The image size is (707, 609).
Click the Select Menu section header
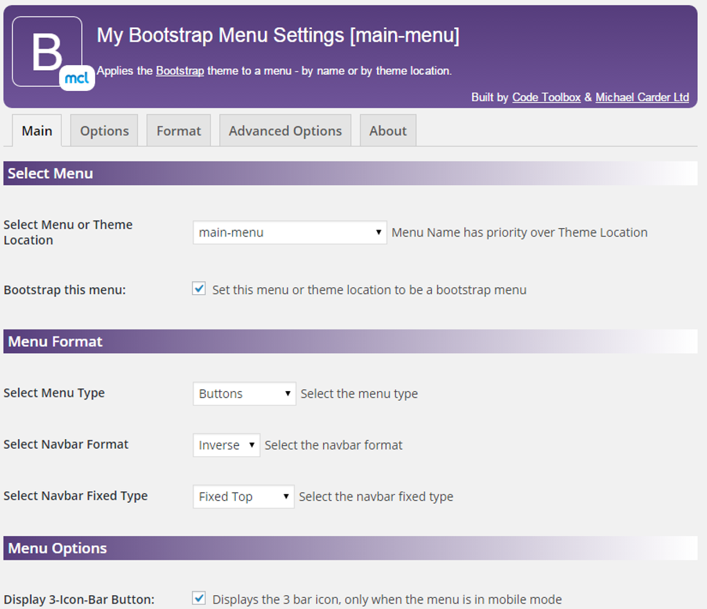coord(350,173)
